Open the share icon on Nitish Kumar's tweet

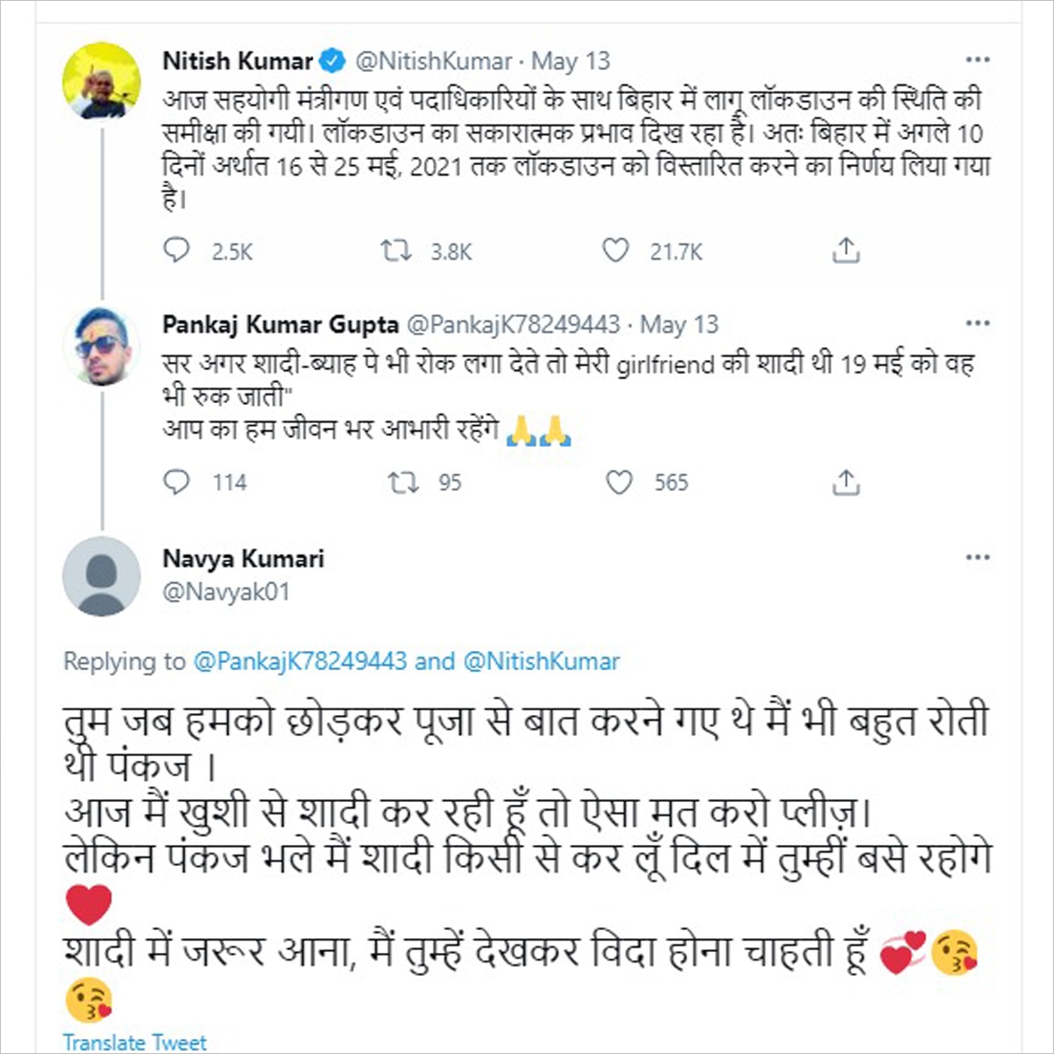[x=845, y=249]
